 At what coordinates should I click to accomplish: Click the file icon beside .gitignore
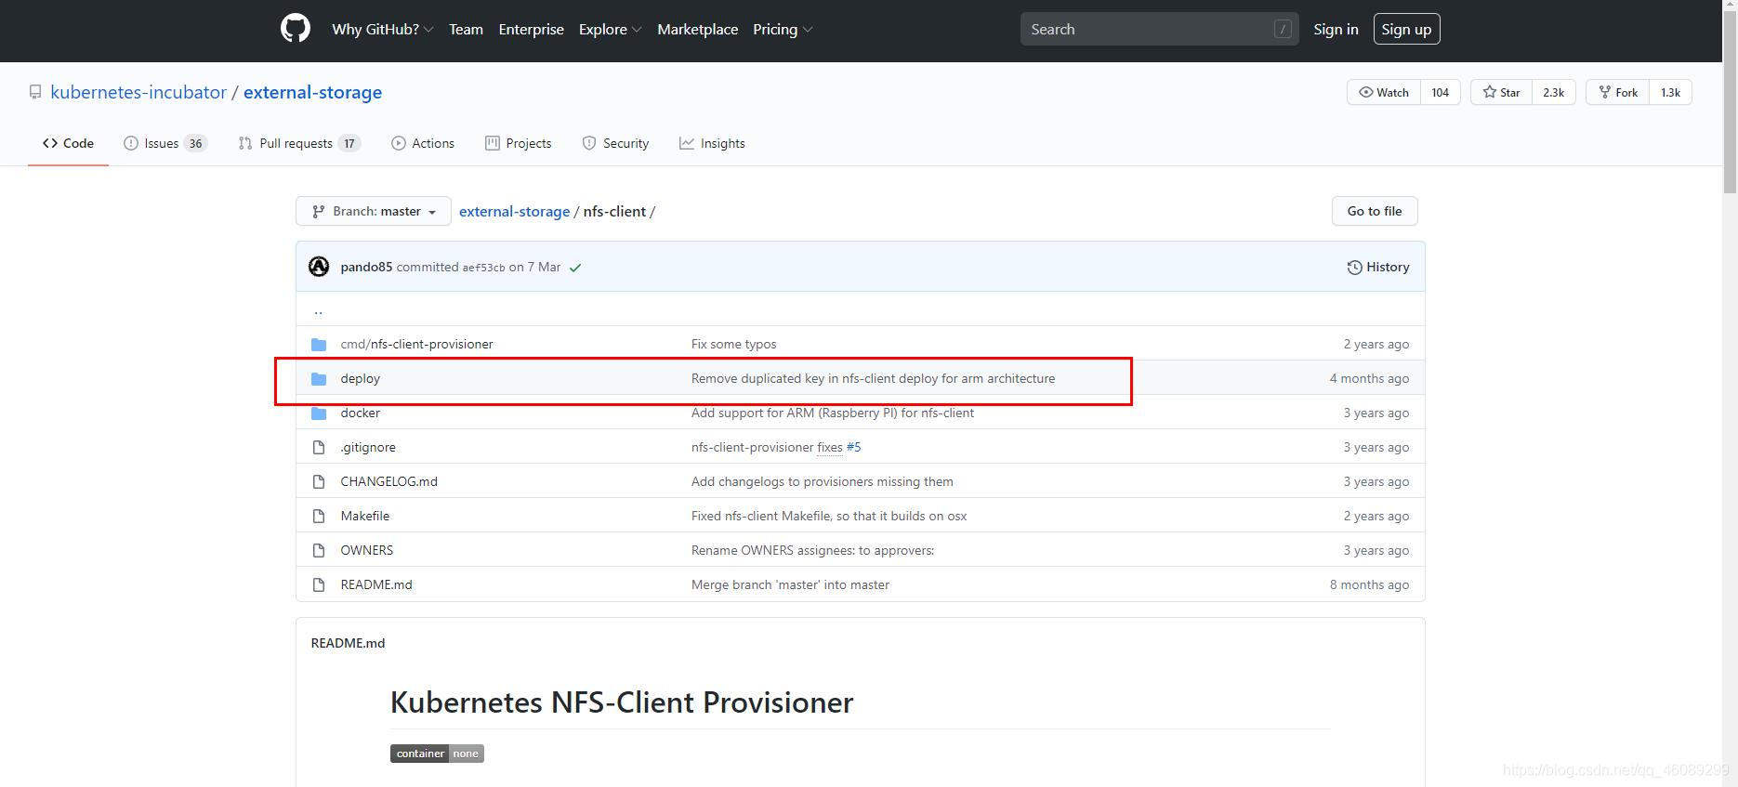(319, 447)
